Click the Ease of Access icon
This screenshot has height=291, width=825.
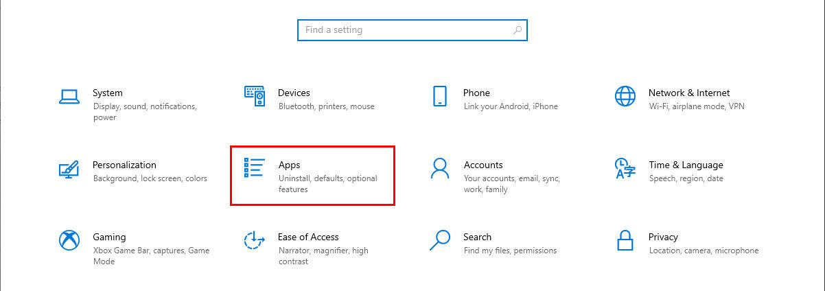255,241
